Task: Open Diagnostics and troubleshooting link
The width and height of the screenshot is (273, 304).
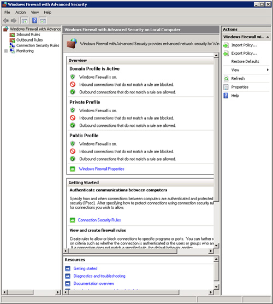Action: click(x=99, y=276)
